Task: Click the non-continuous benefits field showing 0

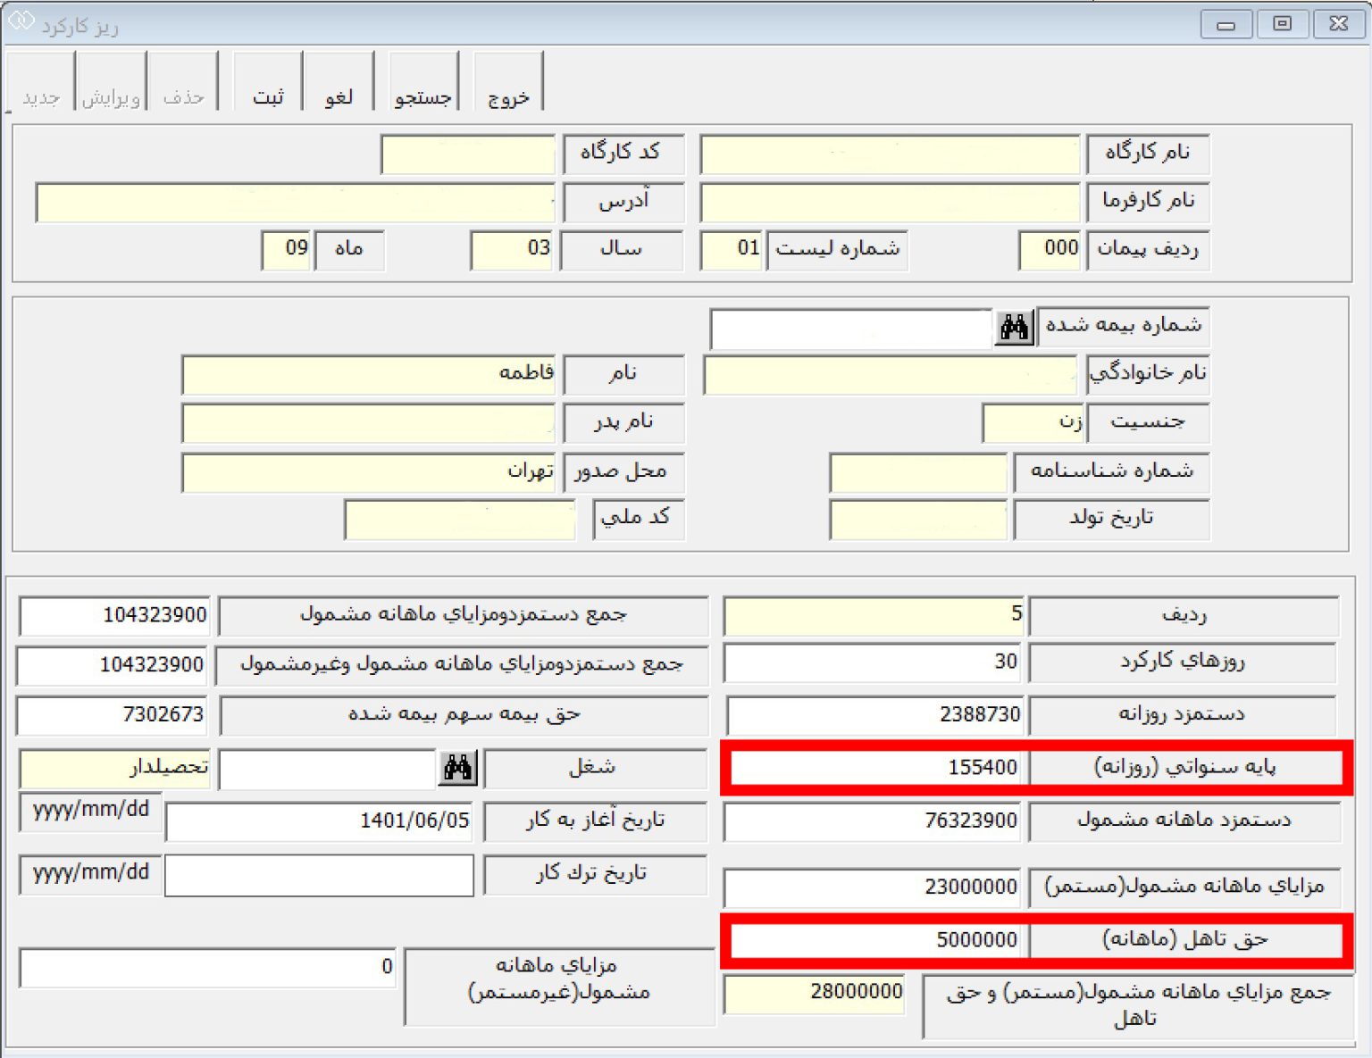Action: [207, 967]
